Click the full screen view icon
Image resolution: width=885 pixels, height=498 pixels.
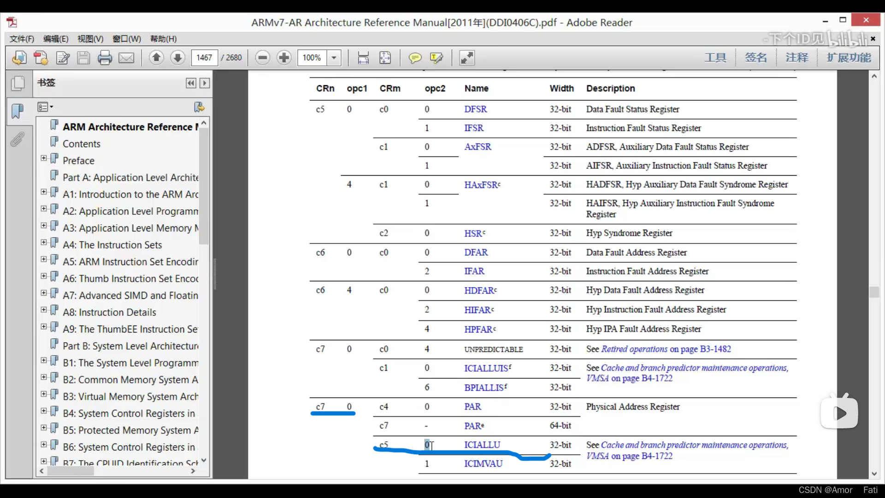[467, 57]
